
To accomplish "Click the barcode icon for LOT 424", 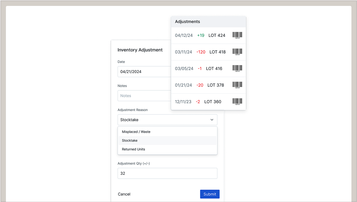I will pos(237,35).
